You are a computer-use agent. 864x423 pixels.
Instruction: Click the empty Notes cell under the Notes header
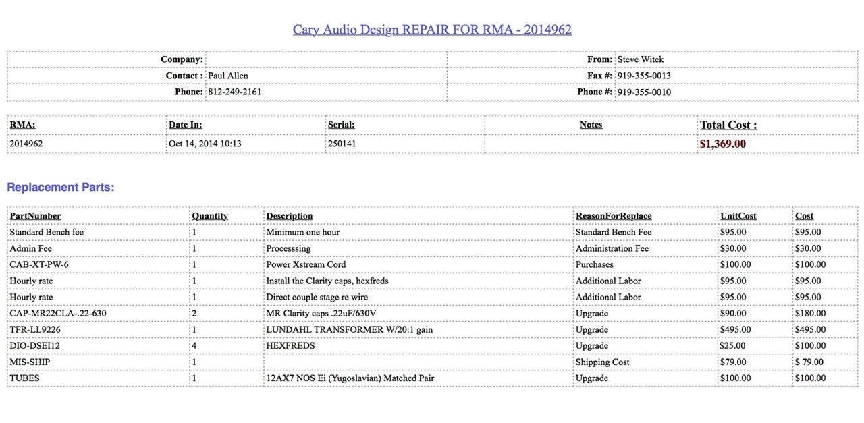tap(591, 144)
